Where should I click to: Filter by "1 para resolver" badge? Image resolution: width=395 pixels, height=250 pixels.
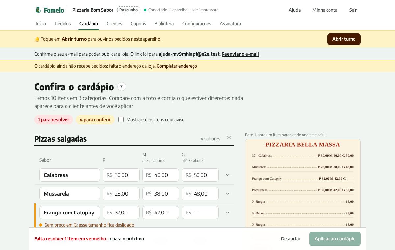pos(54,120)
